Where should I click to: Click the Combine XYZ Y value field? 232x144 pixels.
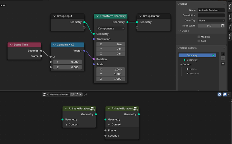point(67,62)
